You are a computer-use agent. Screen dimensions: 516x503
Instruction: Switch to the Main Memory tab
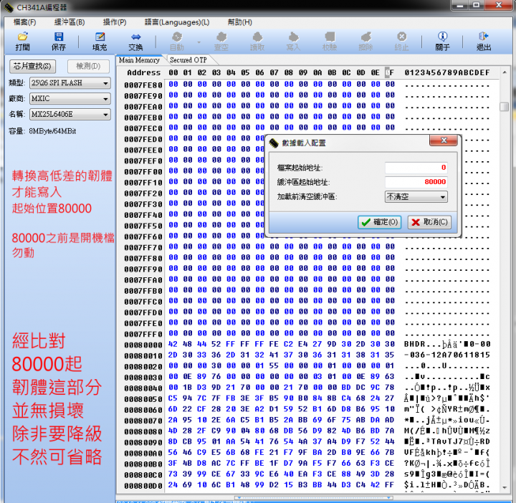139,60
